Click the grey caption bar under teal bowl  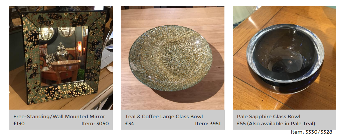click(x=173, y=120)
